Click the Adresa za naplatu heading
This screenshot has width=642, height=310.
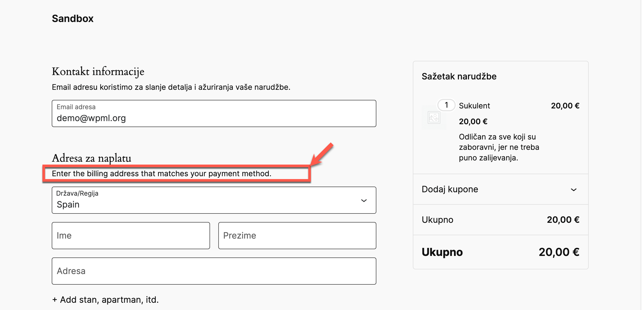pos(92,158)
